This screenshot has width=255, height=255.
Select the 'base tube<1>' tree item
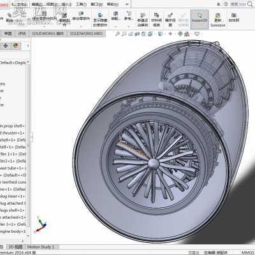tap(13, 168)
